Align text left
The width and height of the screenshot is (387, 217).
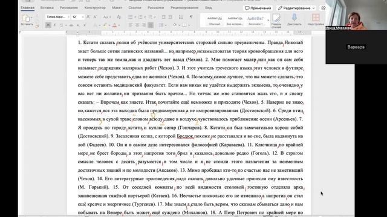click(131, 25)
